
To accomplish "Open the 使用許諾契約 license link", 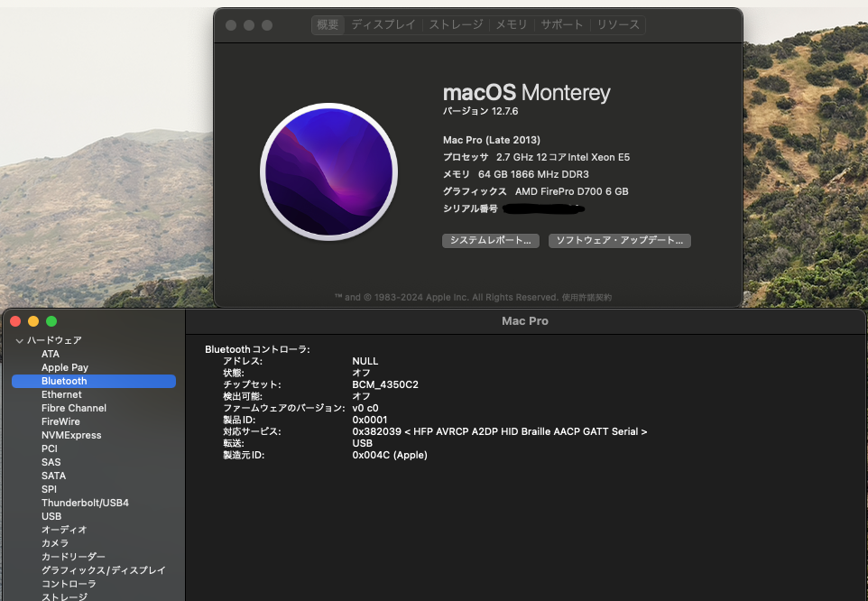I will tap(587, 297).
